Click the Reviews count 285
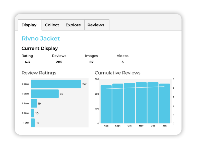Viewport: 197px width, 150px height. pyautogui.click(x=59, y=62)
